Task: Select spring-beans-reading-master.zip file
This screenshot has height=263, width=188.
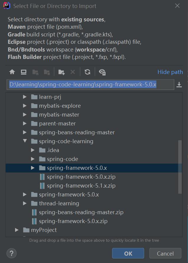Action: (81, 212)
